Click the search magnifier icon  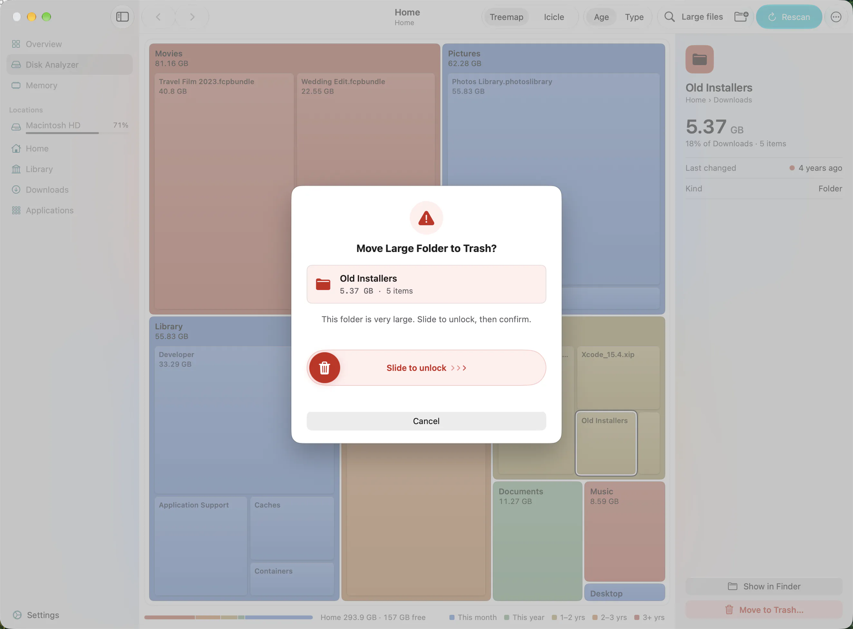pos(669,17)
